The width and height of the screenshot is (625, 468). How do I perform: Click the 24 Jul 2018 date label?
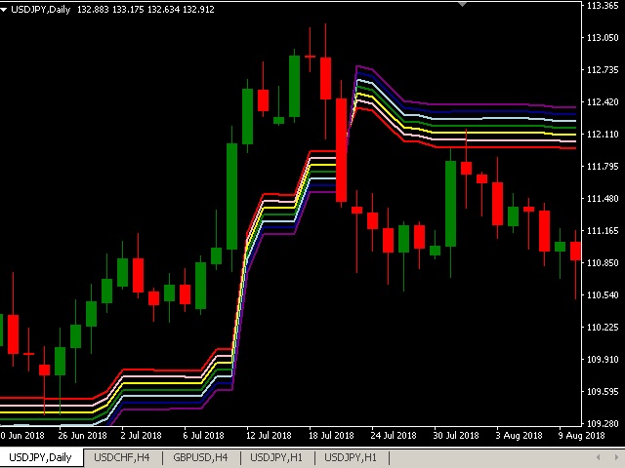coord(394,436)
